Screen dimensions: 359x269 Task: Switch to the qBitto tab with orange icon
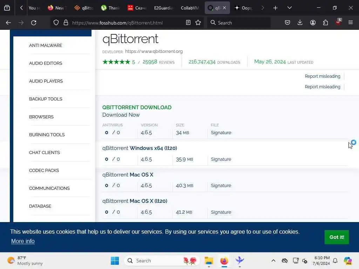(83, 8)
